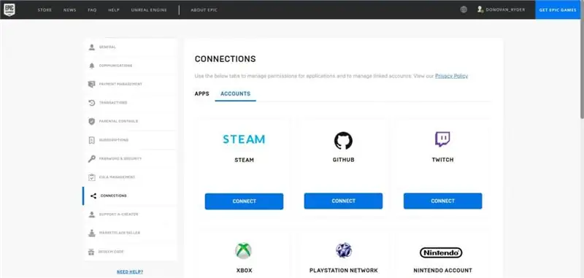Open the DONOVAN_RYDER account name

(x=505, y=9)
